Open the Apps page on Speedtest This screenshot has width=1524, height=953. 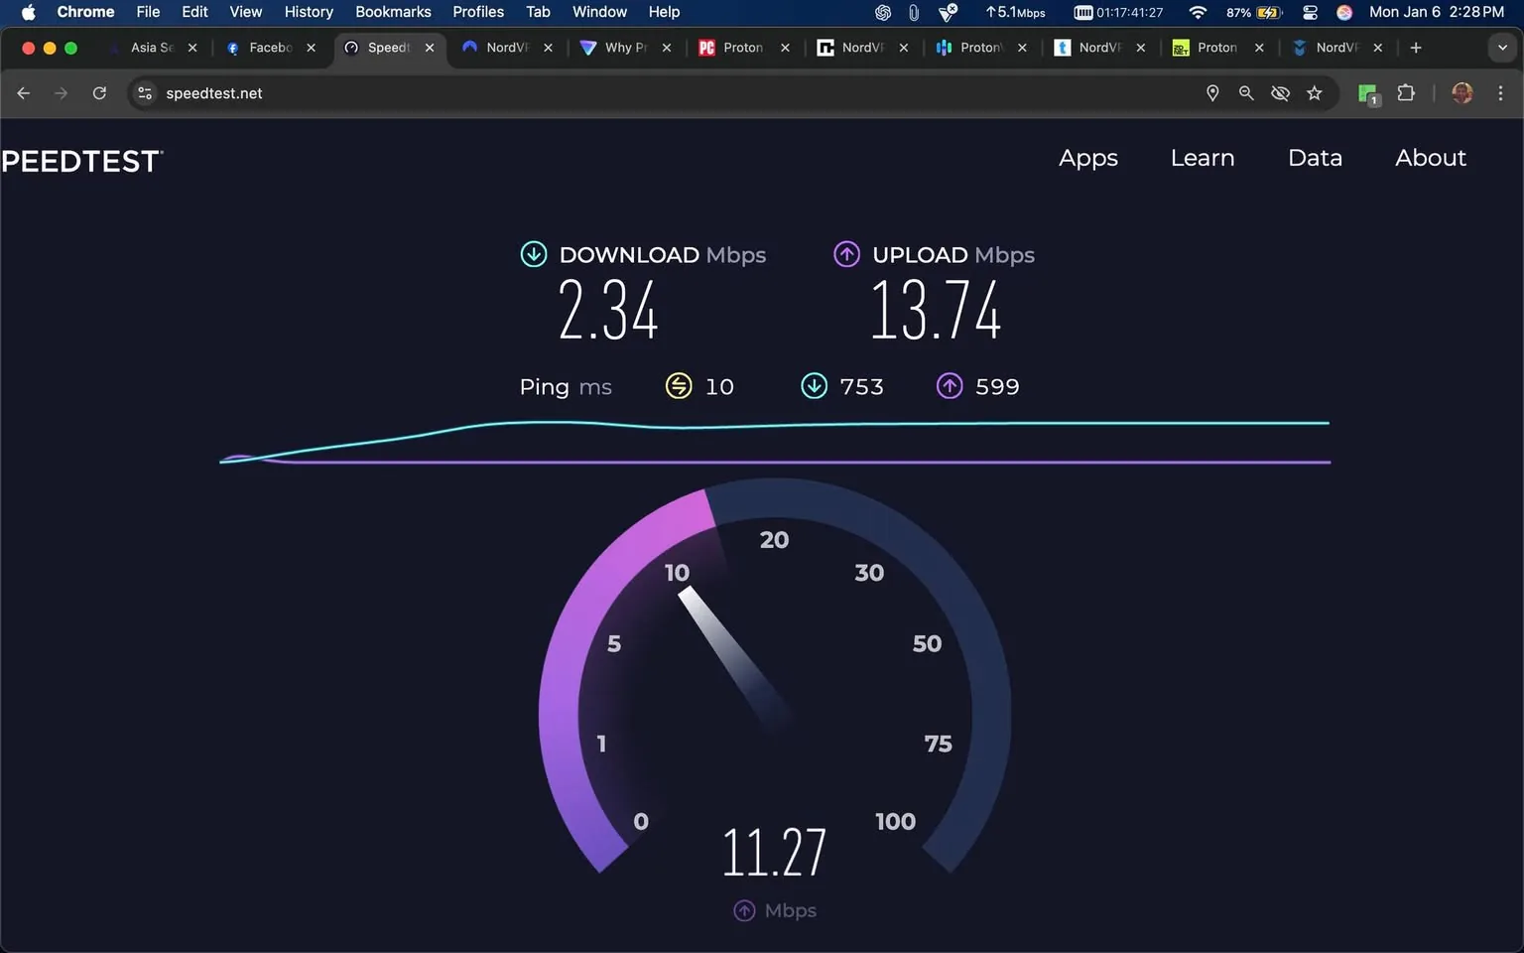(x=1087, y=157)
